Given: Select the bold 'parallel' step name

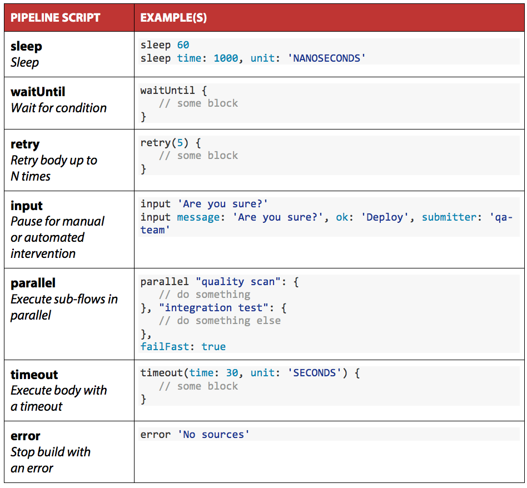Looking at the screenshot, I should point(33,283).
